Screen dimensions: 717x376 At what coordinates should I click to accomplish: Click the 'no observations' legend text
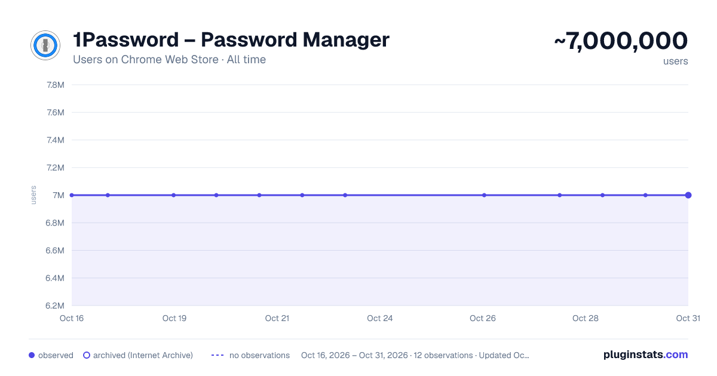pyautogui.click(x=259, y=355)
